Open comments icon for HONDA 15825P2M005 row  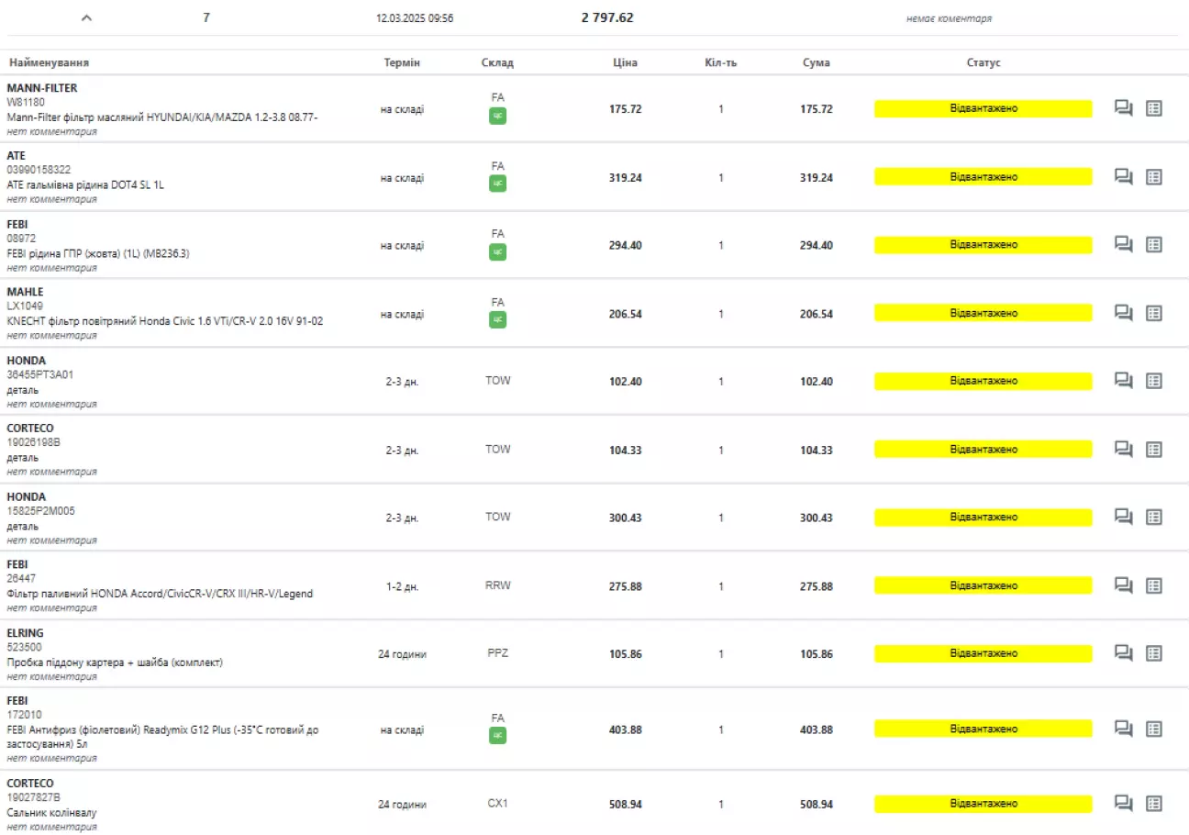[x=1123, y=518]
